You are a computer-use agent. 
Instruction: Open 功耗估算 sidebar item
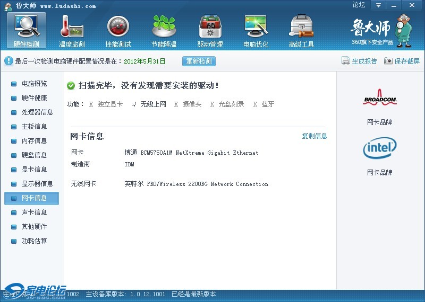coord(33,241)
